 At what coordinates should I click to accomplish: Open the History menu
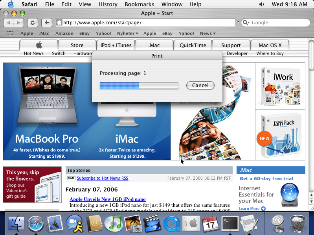tap(108, 4)
